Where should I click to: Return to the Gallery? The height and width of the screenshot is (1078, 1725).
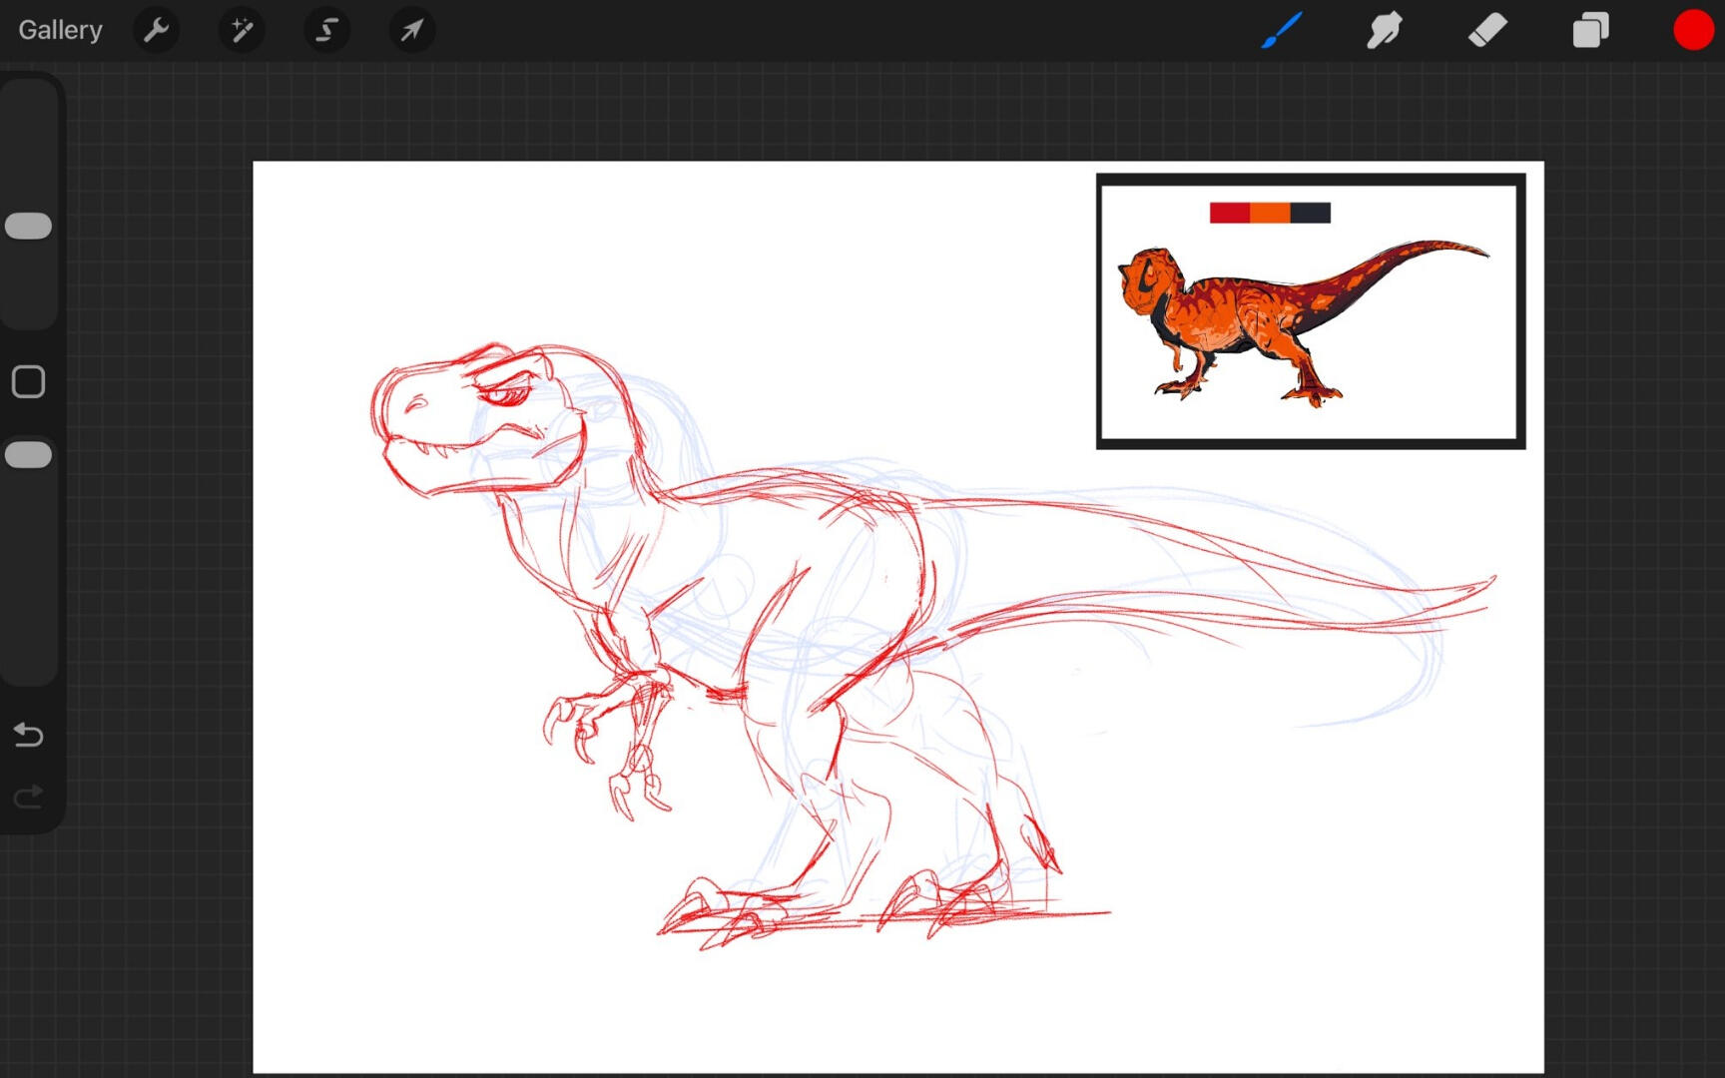59,30
